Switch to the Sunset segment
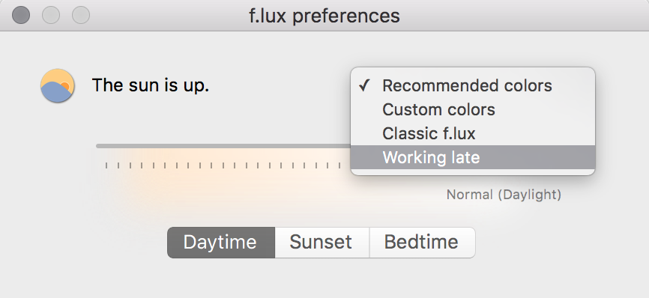This screenshot has height=298, width=649. pos(322,242)
